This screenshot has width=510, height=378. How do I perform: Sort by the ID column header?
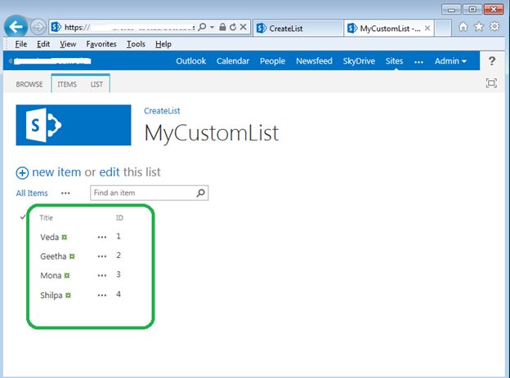click(119, 218)
